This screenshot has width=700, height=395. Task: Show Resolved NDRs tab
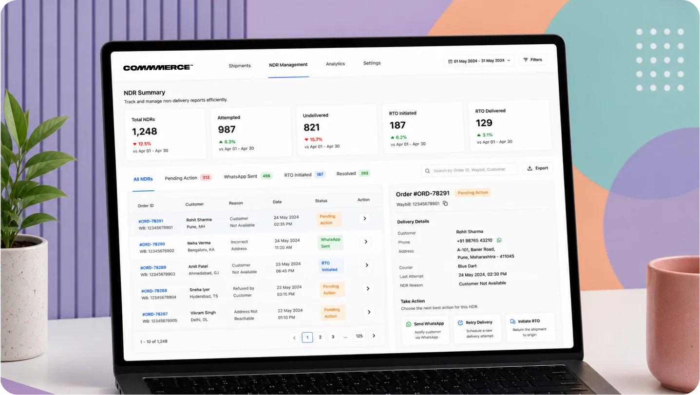354,173
